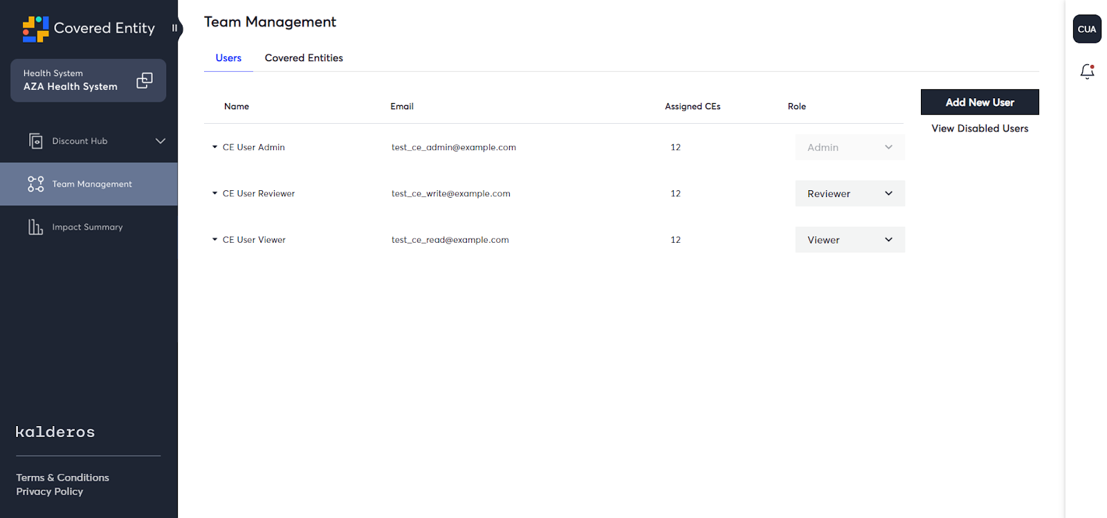Open the Privacy Policy link
Screen dimensions: 1107x518
click(x=50, y=492)
